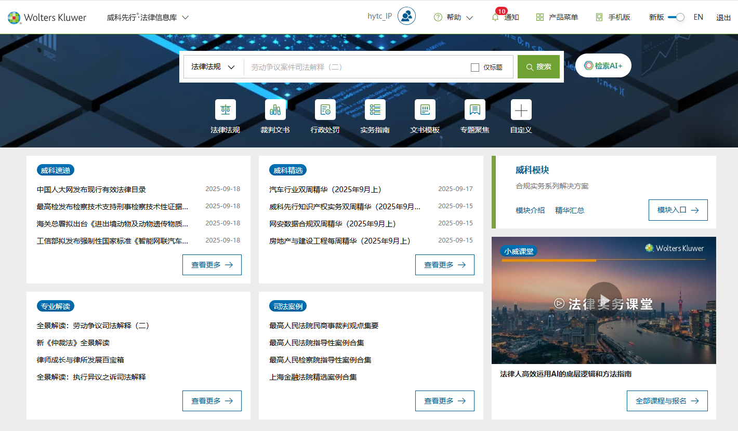Click the 模块入口 button
The width and height of the screenshot is (738, 431).
tap(678, 210)
